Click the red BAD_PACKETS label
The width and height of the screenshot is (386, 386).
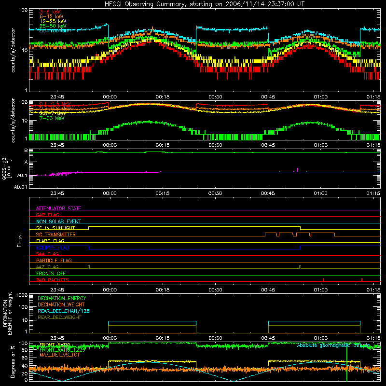pyautogui.click(x=53, y=280)
